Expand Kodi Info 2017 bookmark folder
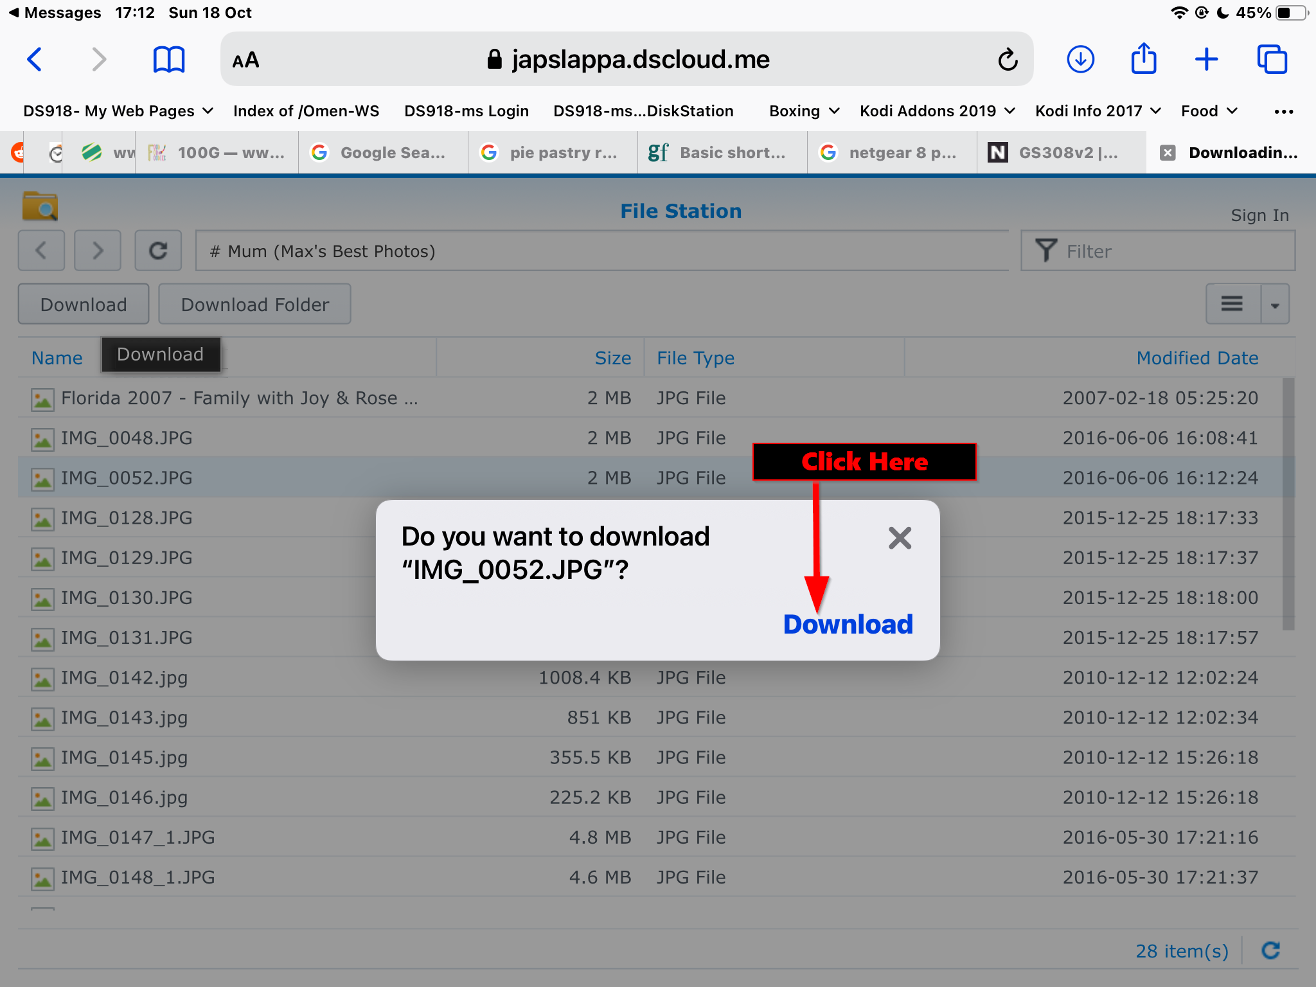 [1098, 111]
